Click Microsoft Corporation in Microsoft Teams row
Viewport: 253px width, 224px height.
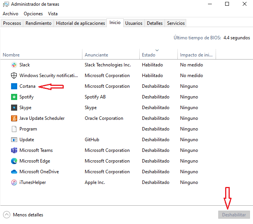[x=107, y=150]
